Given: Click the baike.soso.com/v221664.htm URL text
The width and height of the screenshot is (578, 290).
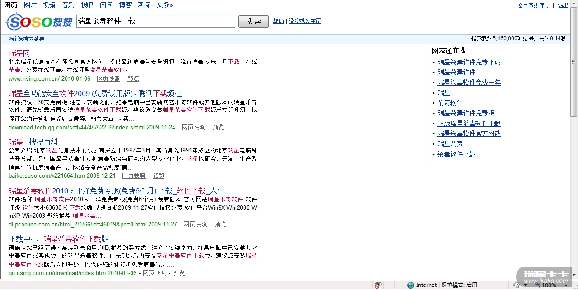Looking at the screenshot, I should pos(47,175).
